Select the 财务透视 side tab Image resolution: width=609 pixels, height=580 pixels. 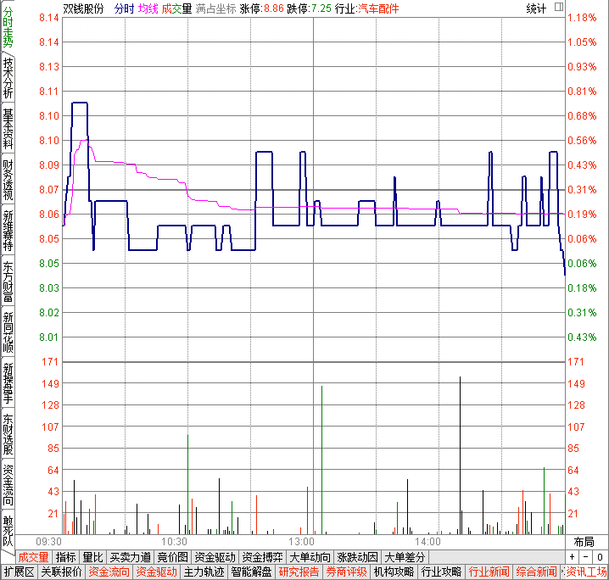[x=8, y=180]
